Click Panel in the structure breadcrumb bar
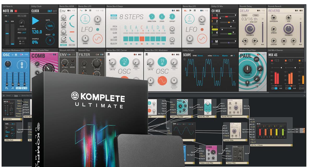Image resolution: width=313 pixels, height=167 pixels. pos(8,96)
